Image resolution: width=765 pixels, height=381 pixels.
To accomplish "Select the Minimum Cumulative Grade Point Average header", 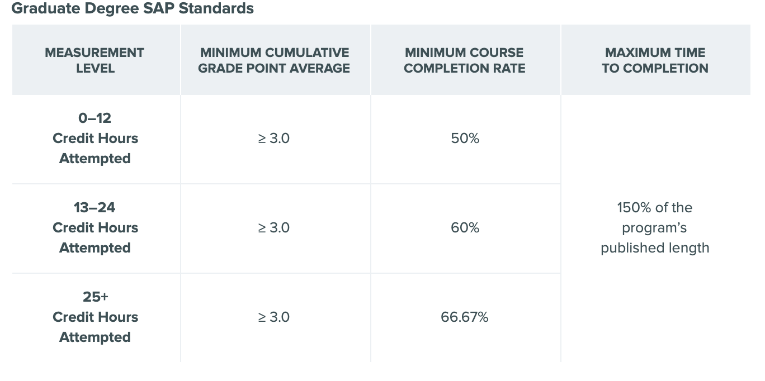I will [274, 60].
